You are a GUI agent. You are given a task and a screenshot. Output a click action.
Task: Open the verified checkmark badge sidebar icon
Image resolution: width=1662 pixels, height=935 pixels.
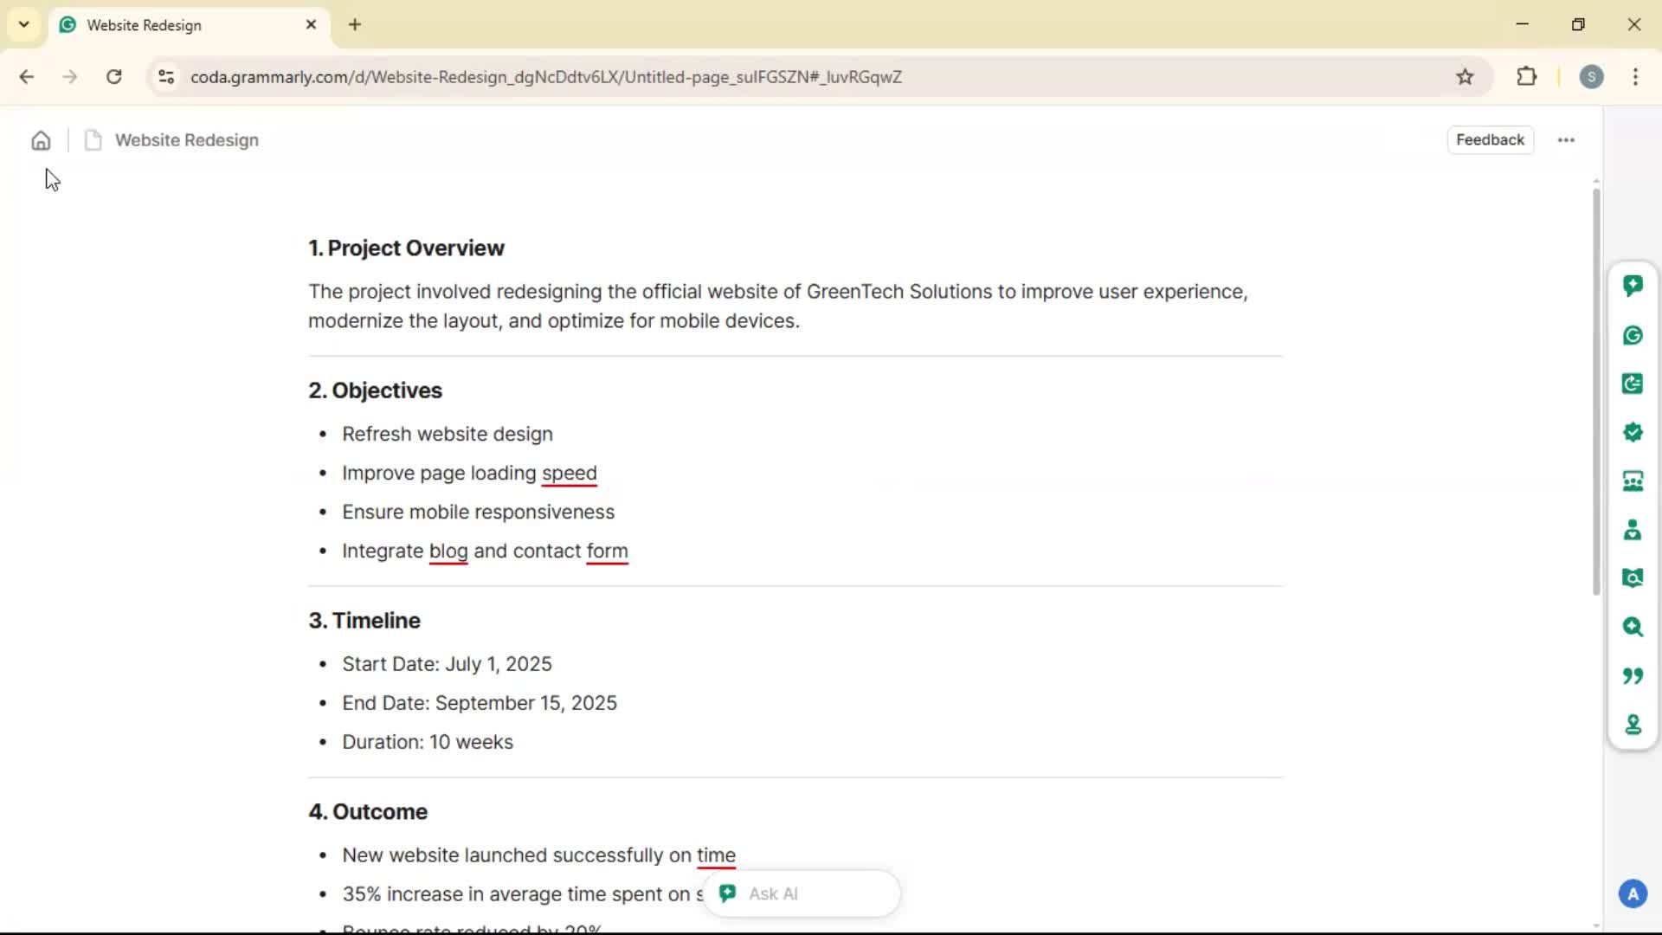point(1633,432)
